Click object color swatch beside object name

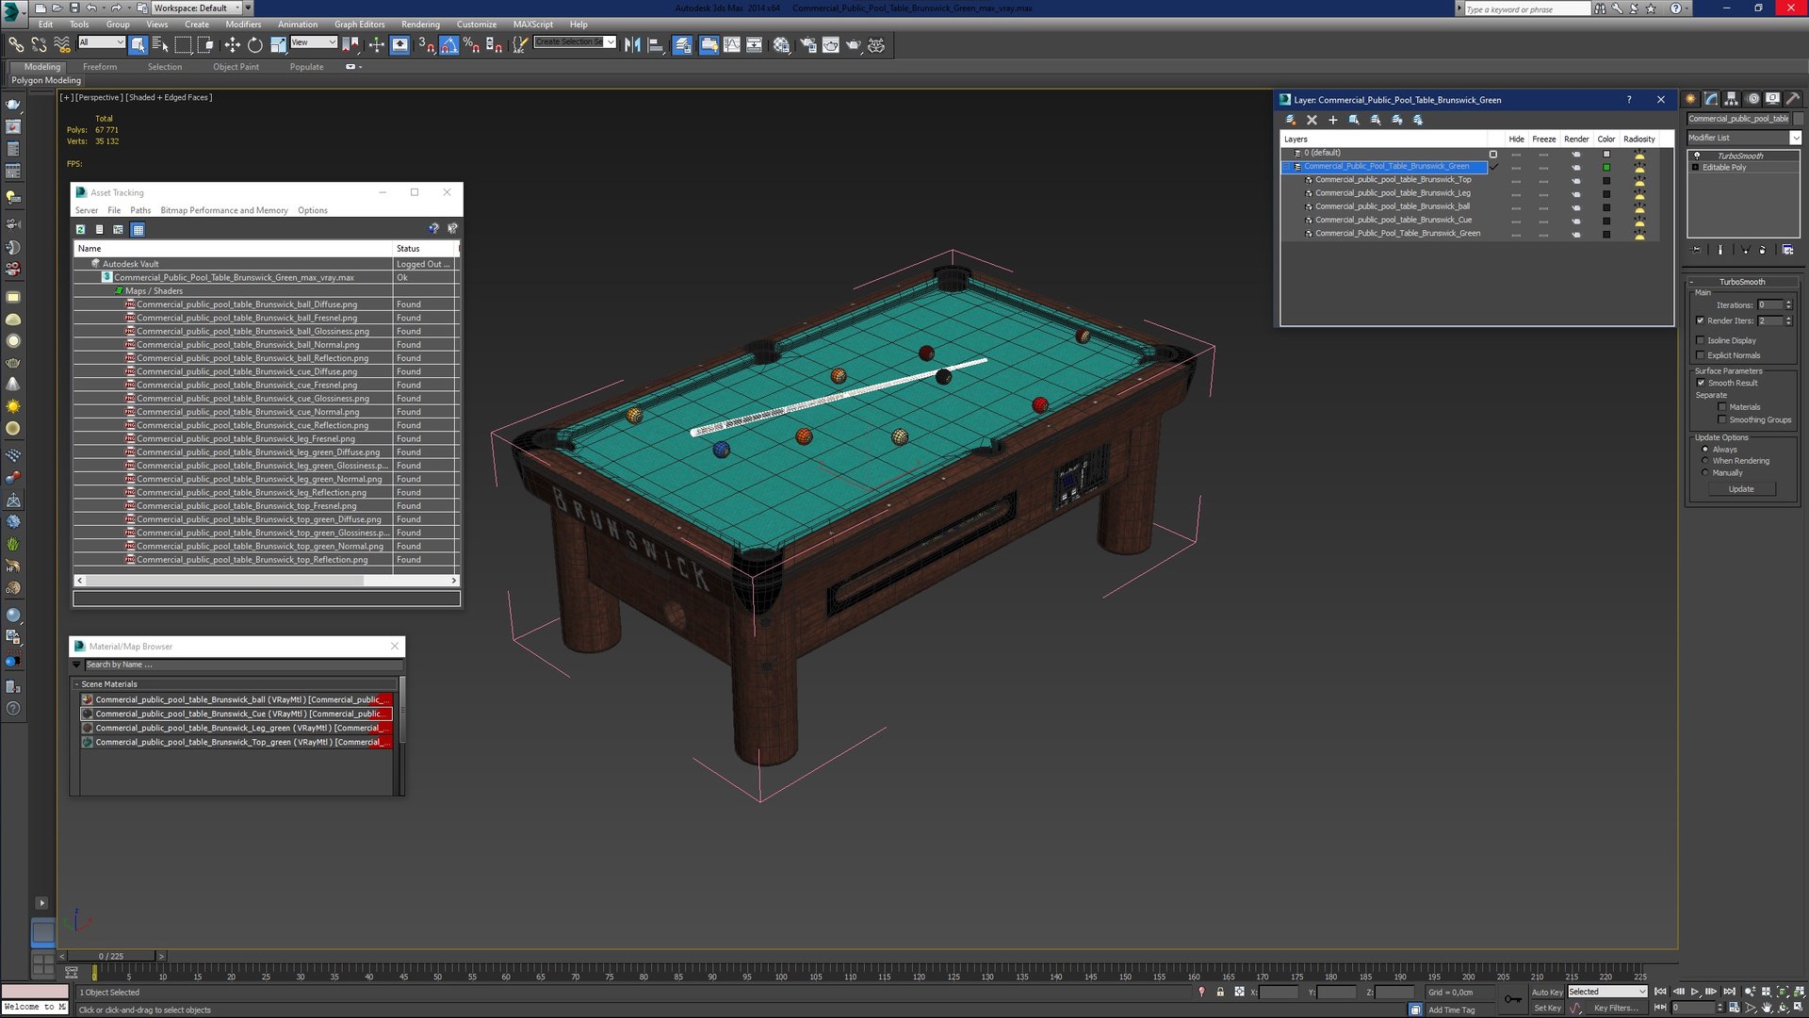1799,119
